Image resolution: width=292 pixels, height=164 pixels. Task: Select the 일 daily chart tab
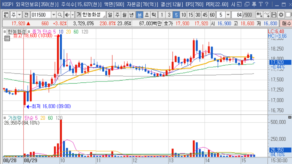[110, 15]
